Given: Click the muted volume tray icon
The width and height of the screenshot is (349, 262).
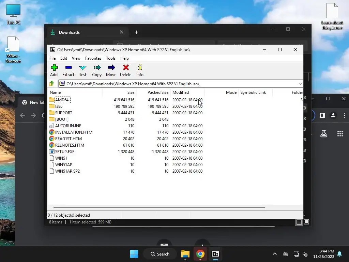Looking at the screenshot, I should click(x=305, y=254).
